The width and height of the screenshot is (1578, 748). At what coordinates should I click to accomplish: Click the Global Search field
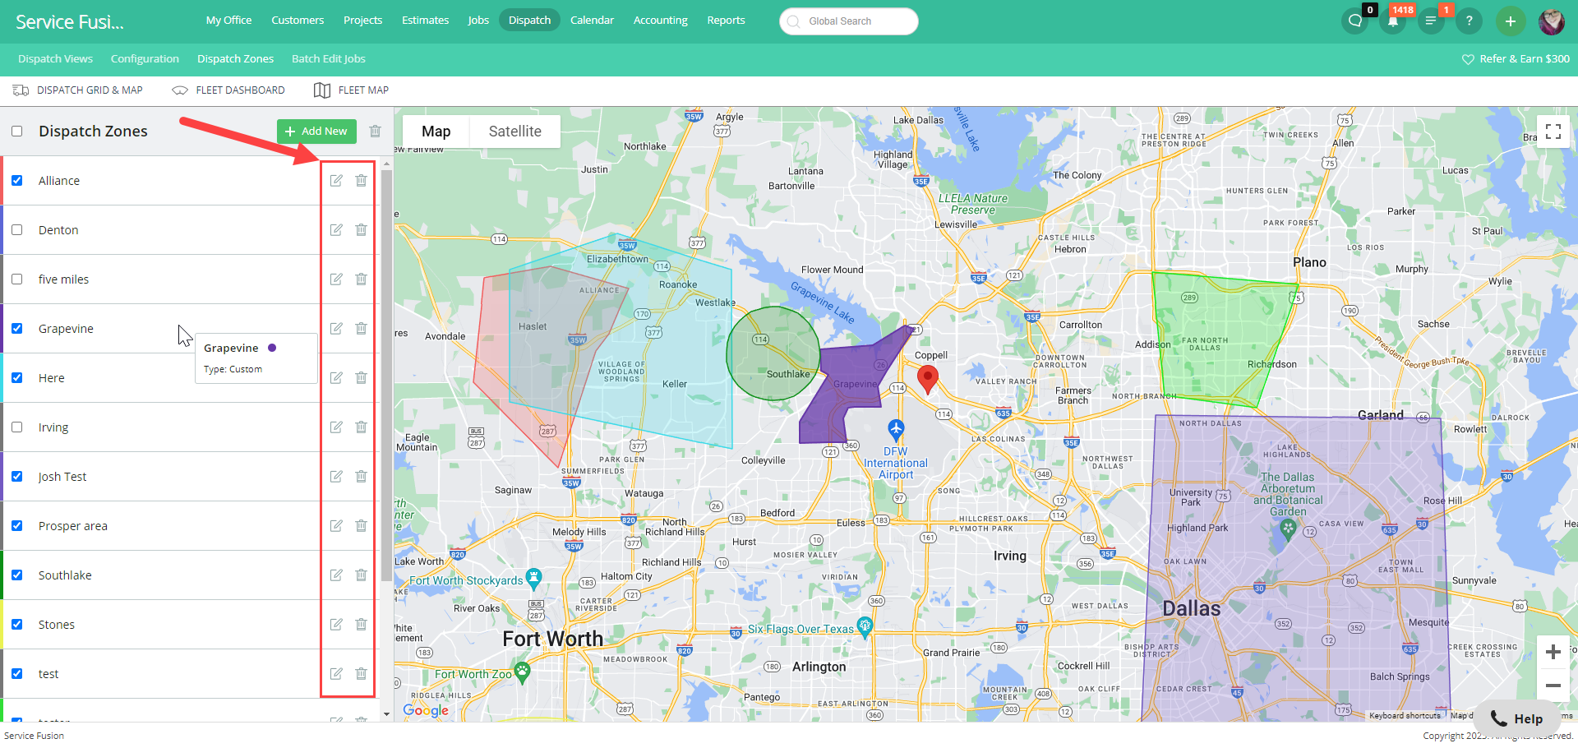pos(849,21)
